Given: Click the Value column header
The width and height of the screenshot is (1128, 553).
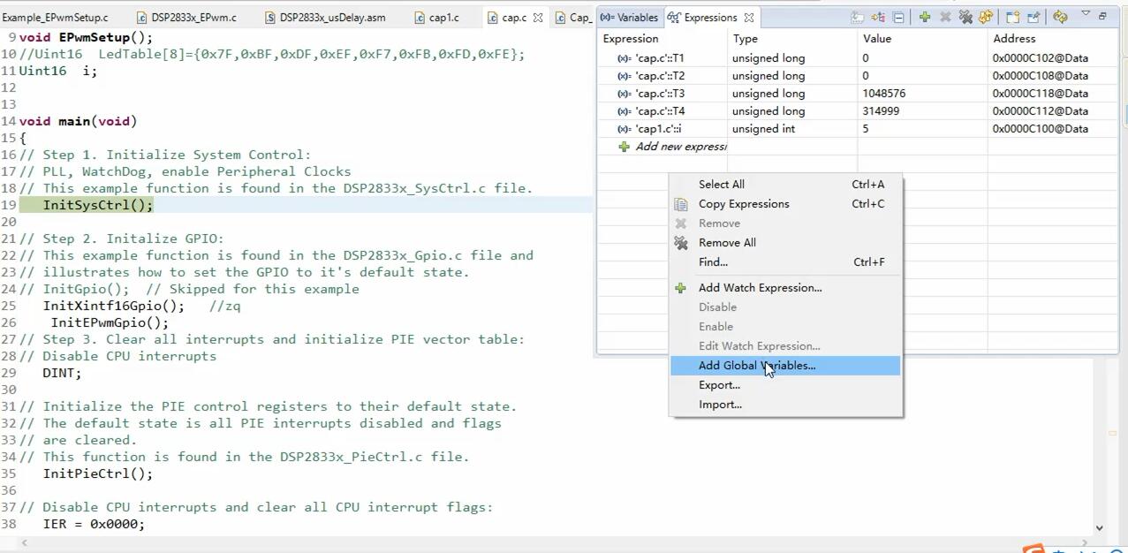Looking at the screenshot, I should [x=922, y=39].
